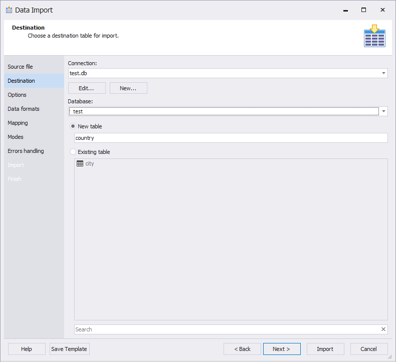Go to the Source file step

(34, 67)
